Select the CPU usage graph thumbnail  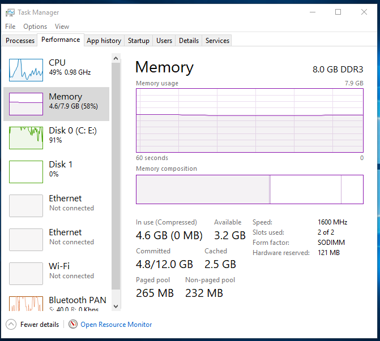point(26,70)
